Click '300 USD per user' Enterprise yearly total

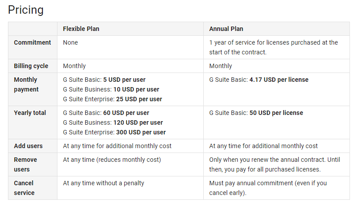pyautogui.click(x=141, y=132)
